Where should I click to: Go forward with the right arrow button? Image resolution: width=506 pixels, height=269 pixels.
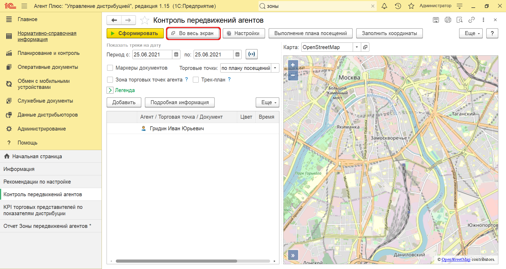pyautogui.click(x=128, y=20)
